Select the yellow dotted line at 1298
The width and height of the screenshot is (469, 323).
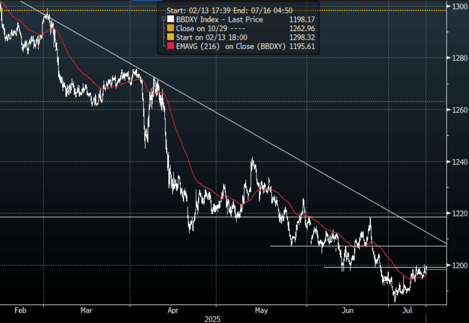pyautogui.click(x=223, y=10)
